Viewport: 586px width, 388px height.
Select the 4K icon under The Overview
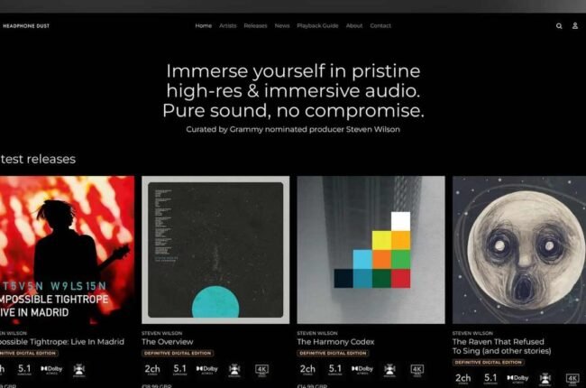[261, 370]
